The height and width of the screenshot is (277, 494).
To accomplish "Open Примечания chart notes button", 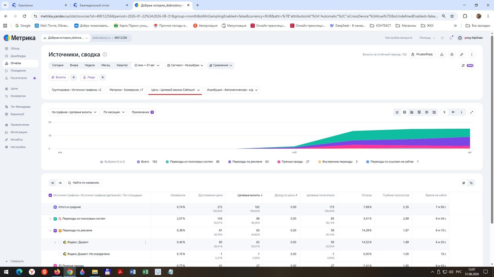I will tap(143, 112).
